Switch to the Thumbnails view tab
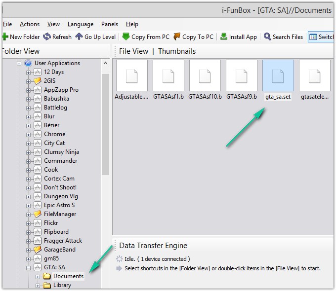Screen dimensions: 336x291 [x=177, y=51]
